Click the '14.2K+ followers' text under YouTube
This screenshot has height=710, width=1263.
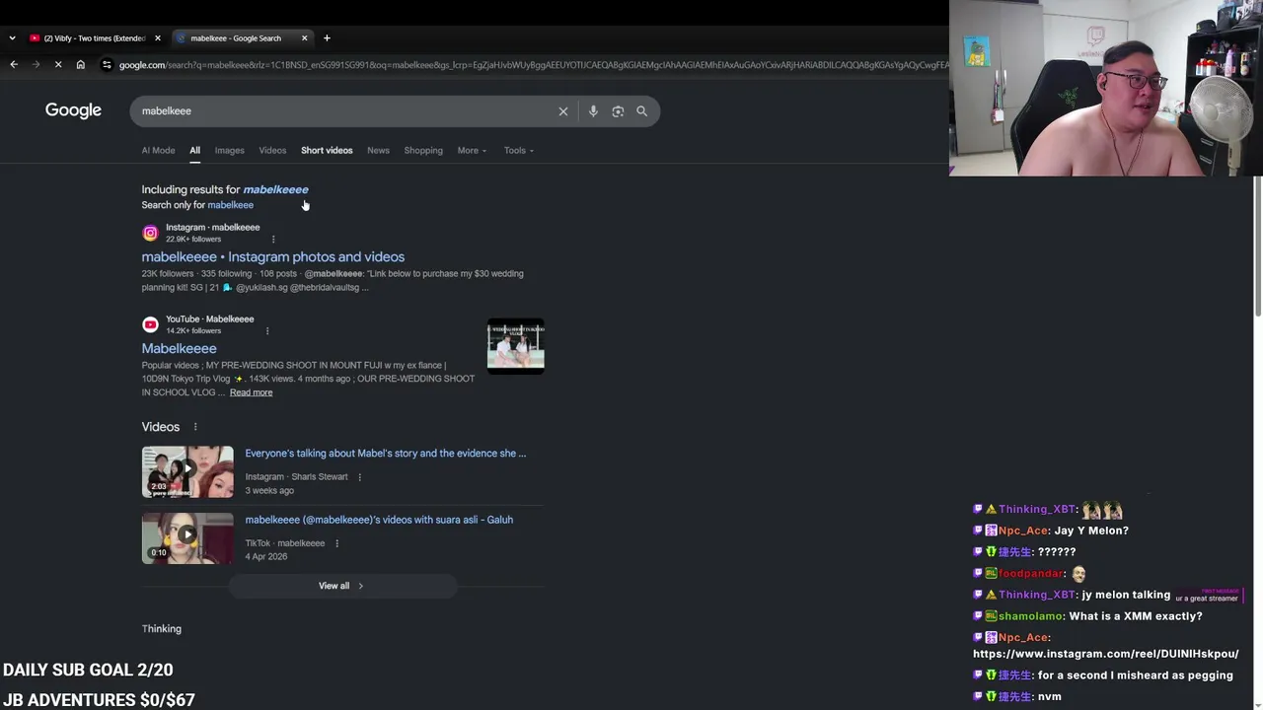tap(193, 331)
